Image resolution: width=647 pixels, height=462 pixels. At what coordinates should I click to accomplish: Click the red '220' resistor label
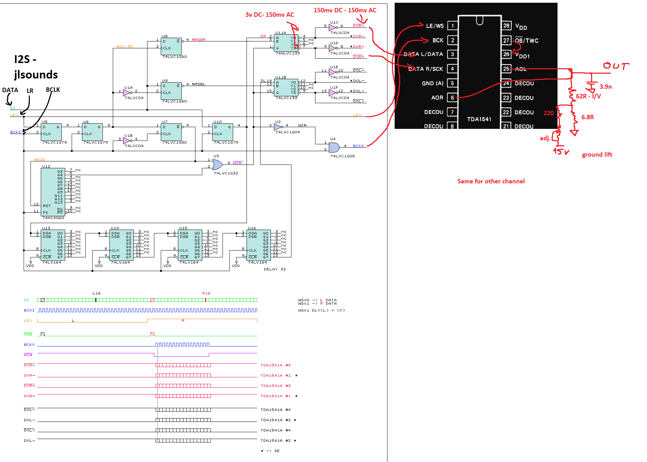pyautogui.click(x=549, y=113)
